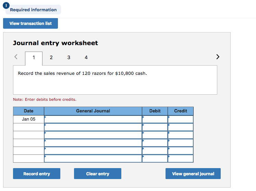Image resolution: width=256 pixels, height=191 pixels.
Task: Switch to journal entry tab 2
Action: [51, 57]
